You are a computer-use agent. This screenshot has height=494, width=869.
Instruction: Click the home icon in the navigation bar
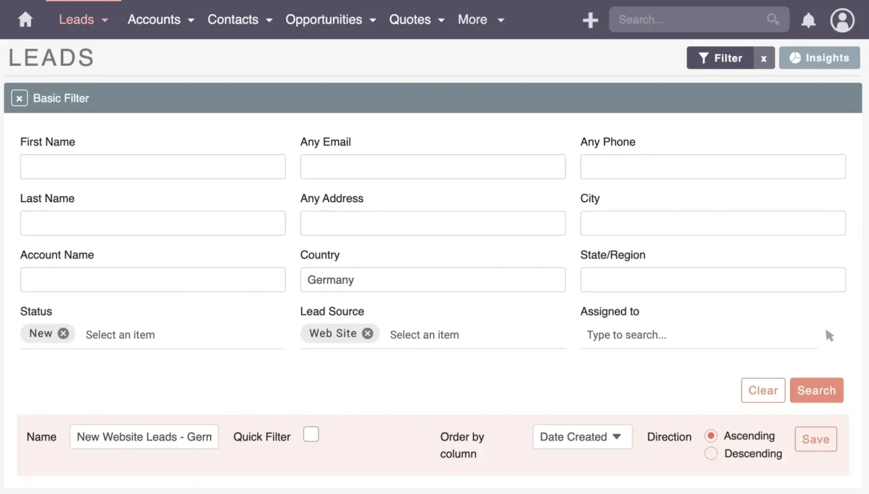click(24, 19)
